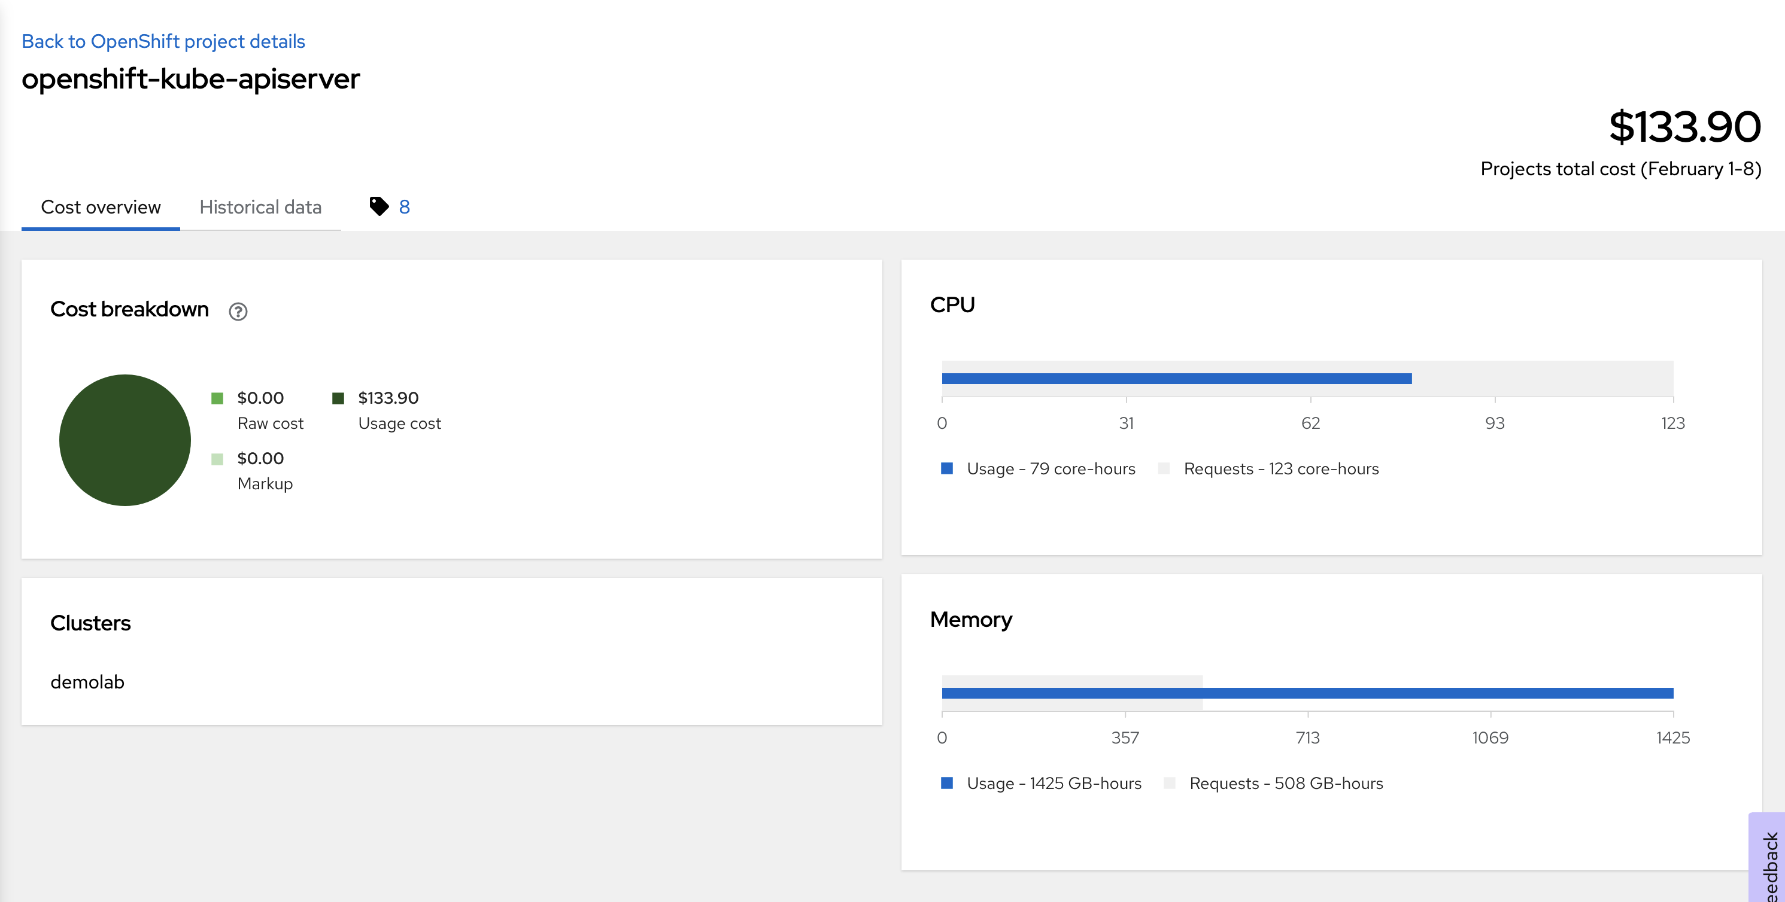The height and width of the screenshot is (902, 1785).
Task: Click the Cost breakdown help icon
Action: pos(238,312)
